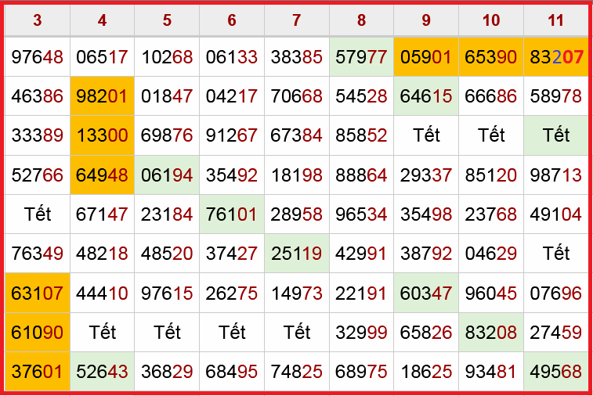Click the Tết cell in column 6
Screen dimensions: 593x396
232,332
